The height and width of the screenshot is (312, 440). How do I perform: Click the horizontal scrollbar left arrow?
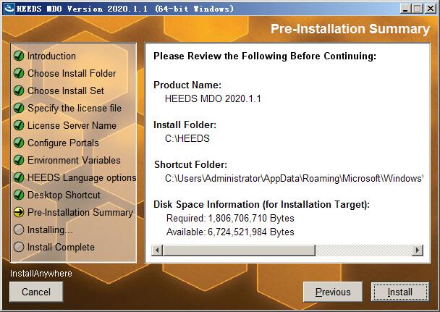[158, 250]
